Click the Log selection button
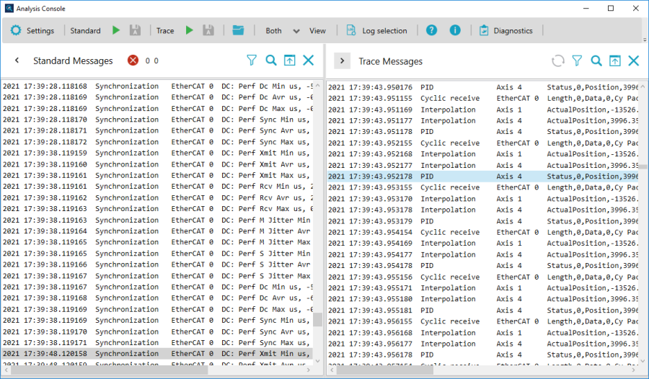 (376, 31)
